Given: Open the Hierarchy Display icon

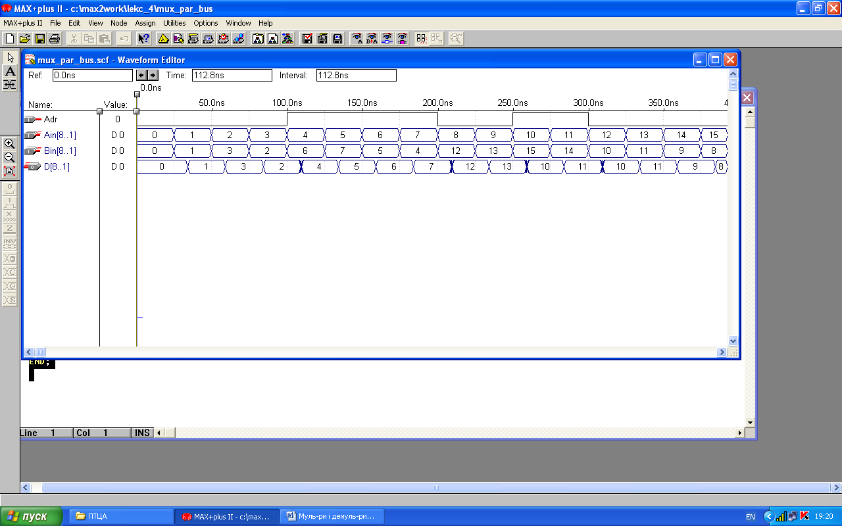Looking at the screenshot, I should [162, 39].
